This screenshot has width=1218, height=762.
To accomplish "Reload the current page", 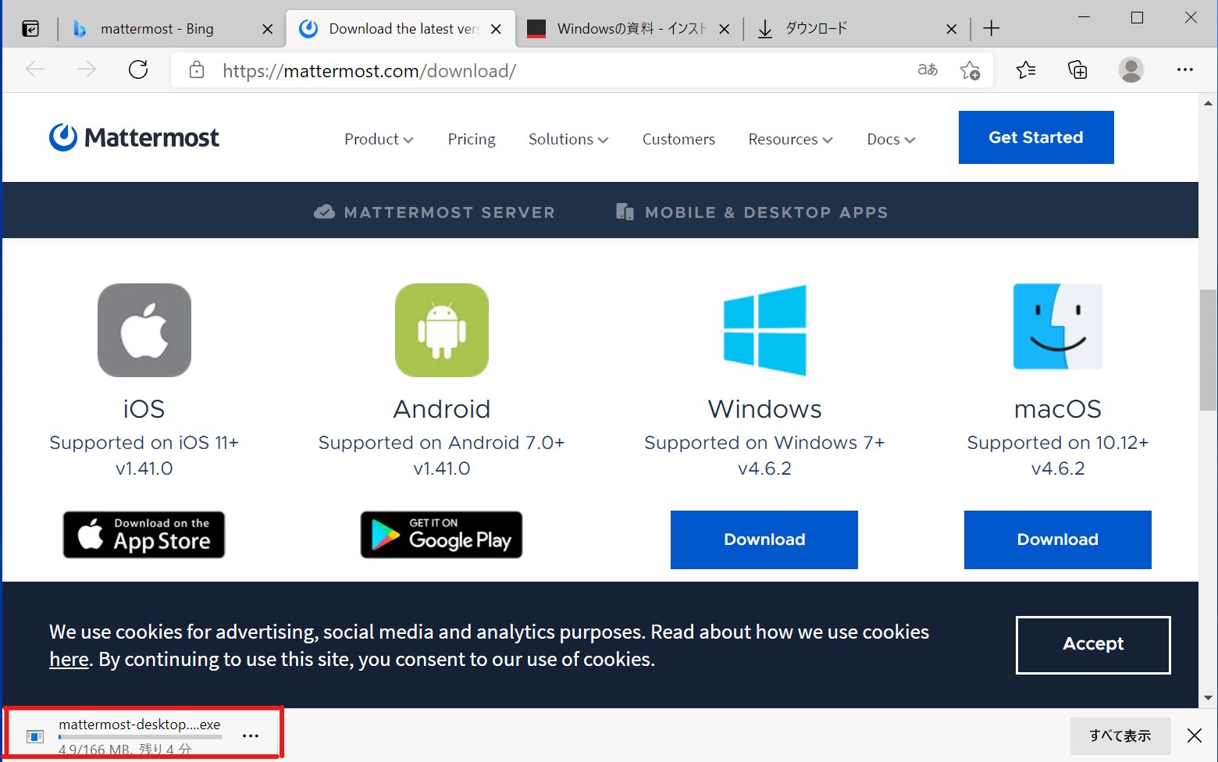I will click(138, 69).
